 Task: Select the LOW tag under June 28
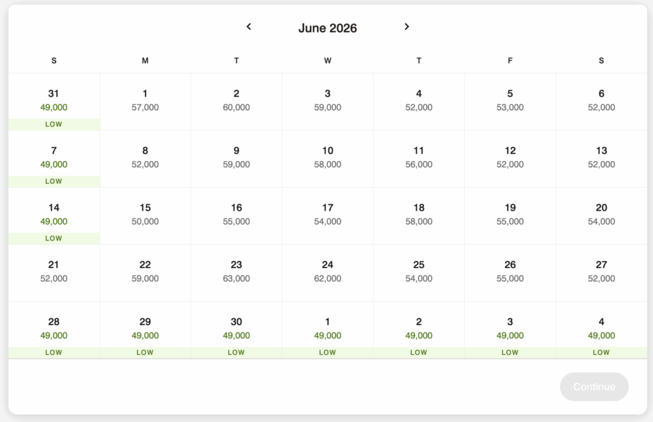tap(54, 352)
